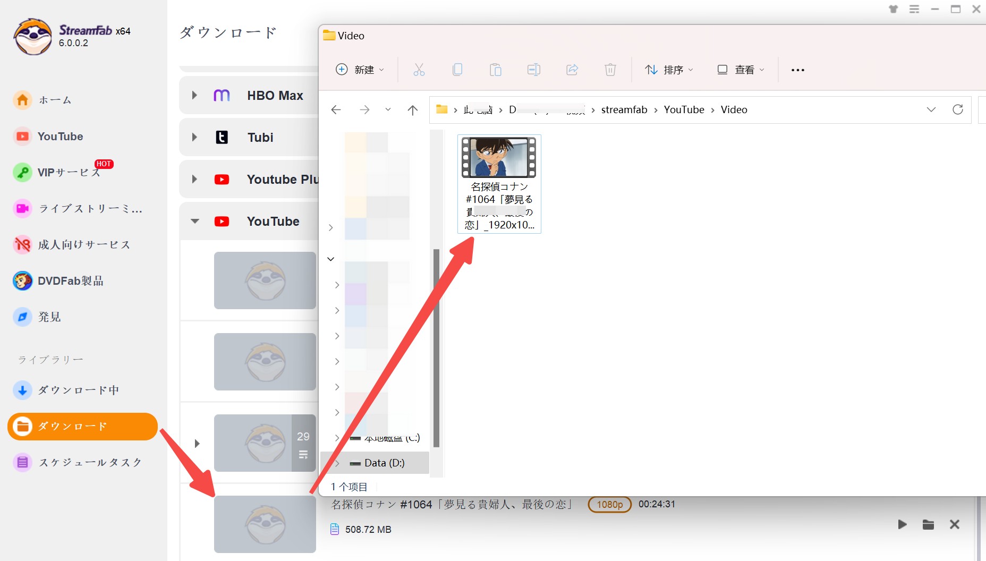
Task: Expand Data (D:) tree node
Action: tap(336, 463)
